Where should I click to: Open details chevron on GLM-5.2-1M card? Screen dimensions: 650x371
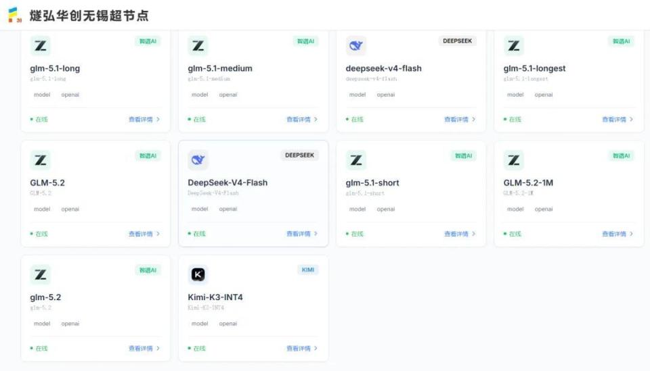coord(631,234)
